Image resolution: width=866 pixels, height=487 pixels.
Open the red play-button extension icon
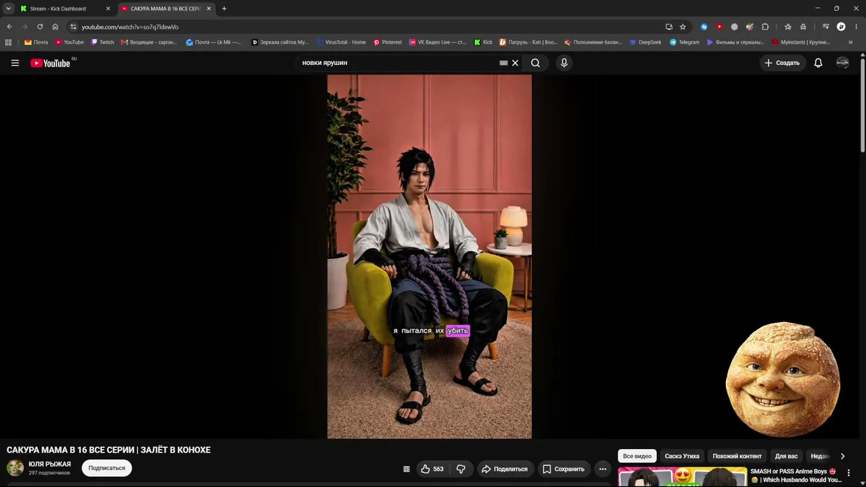719,27
